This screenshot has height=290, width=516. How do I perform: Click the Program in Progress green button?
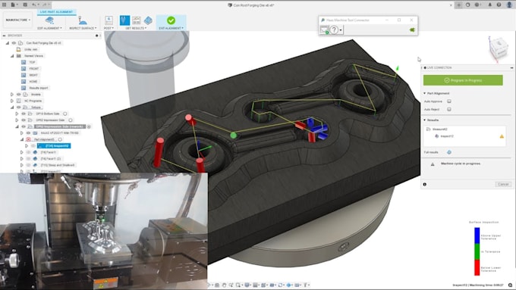point(463,80)
